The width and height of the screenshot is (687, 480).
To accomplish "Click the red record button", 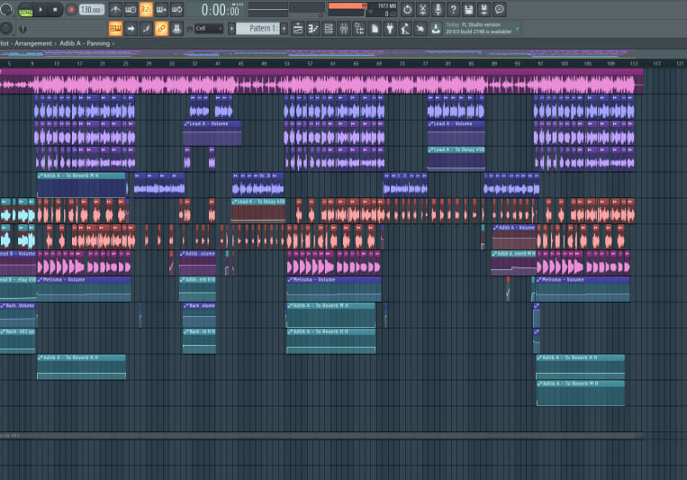I will click(71, 9).
